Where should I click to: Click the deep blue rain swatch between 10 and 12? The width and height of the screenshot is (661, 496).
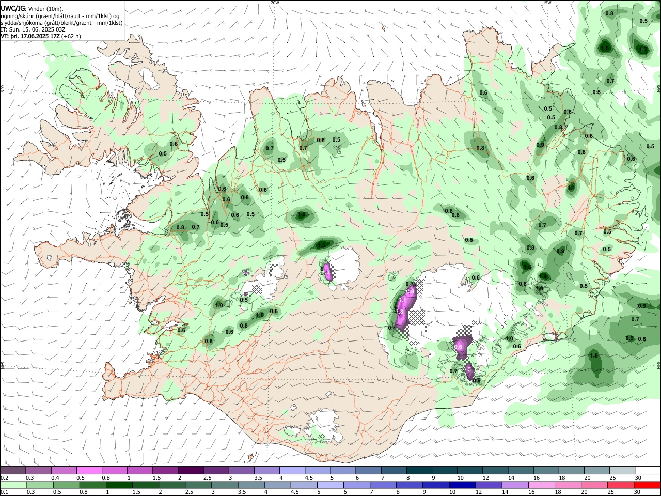click(463, 485)
